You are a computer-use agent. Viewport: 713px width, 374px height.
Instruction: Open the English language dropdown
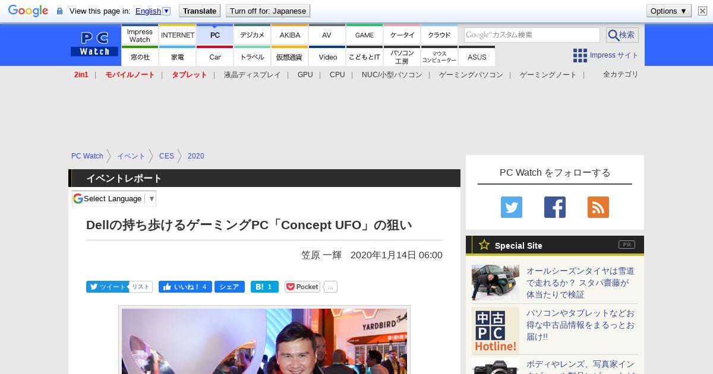click(153, 11)
